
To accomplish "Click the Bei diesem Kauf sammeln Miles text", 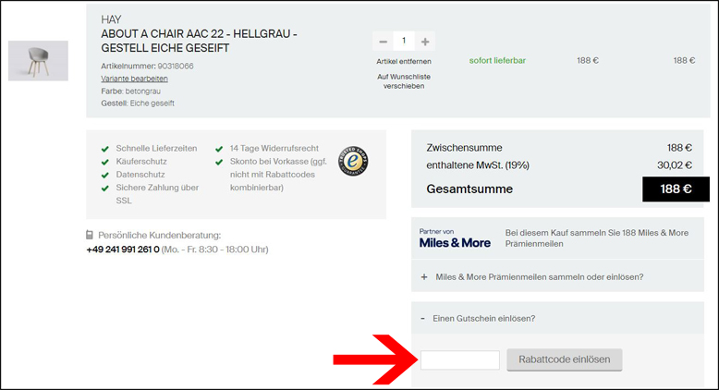I will coord(597,238).
